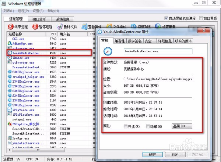Sort by 进程名称 column header
The height and width of the screenshot is (162, 221).
(27, 34)
